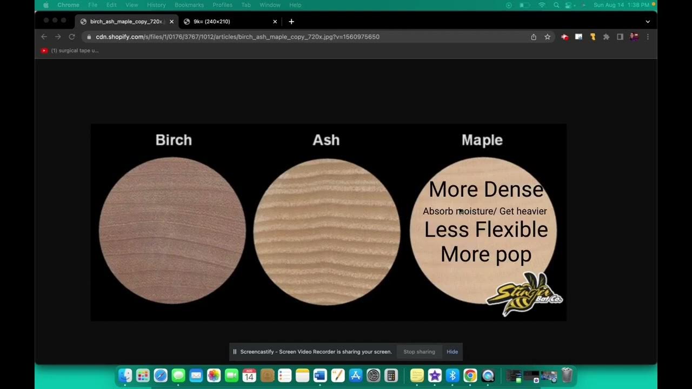Add a new tab with plus button
Screen dimensions: 692x389
click(291, 22)
